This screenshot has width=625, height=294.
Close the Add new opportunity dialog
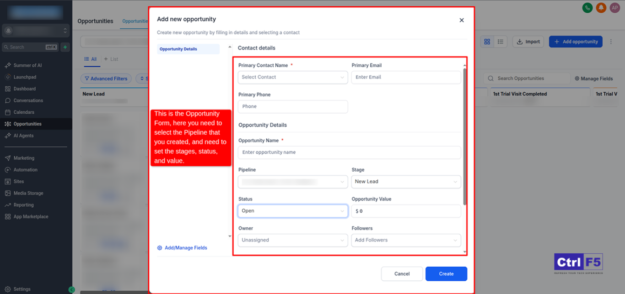[461, 20]
